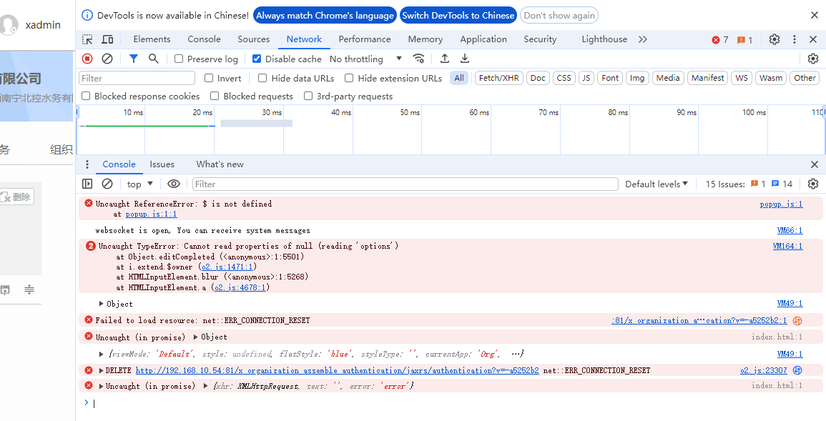Click the console Filter input field

[405, 184]
